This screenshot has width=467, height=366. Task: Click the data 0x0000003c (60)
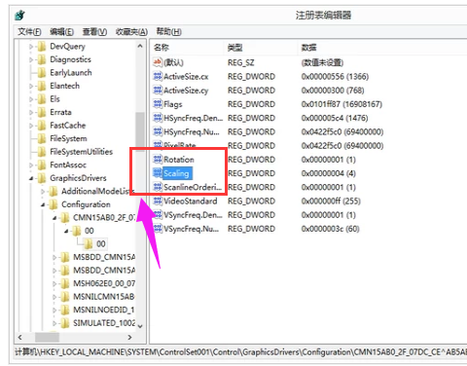coord(330,229)
